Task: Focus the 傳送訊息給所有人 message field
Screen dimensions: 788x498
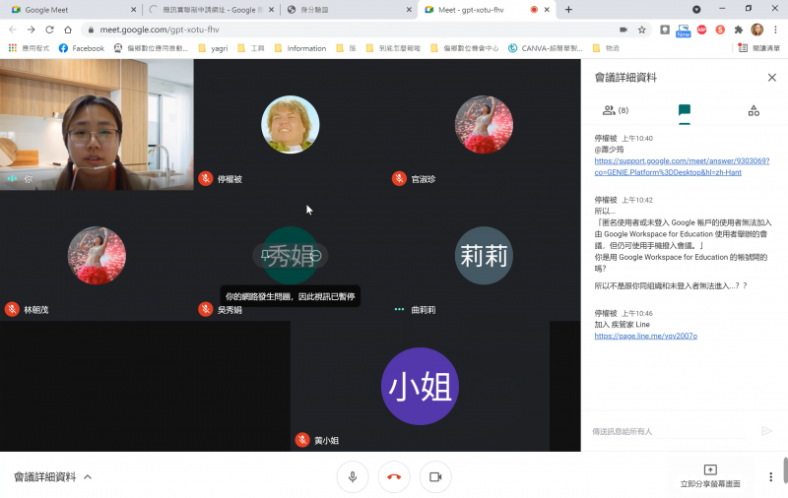Action: 671,431
